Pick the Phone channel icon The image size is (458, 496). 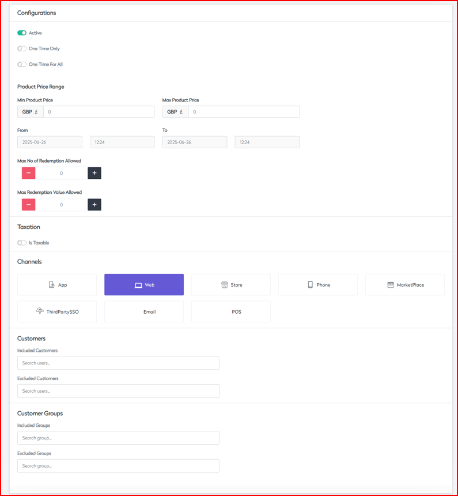tap(311, 285)
